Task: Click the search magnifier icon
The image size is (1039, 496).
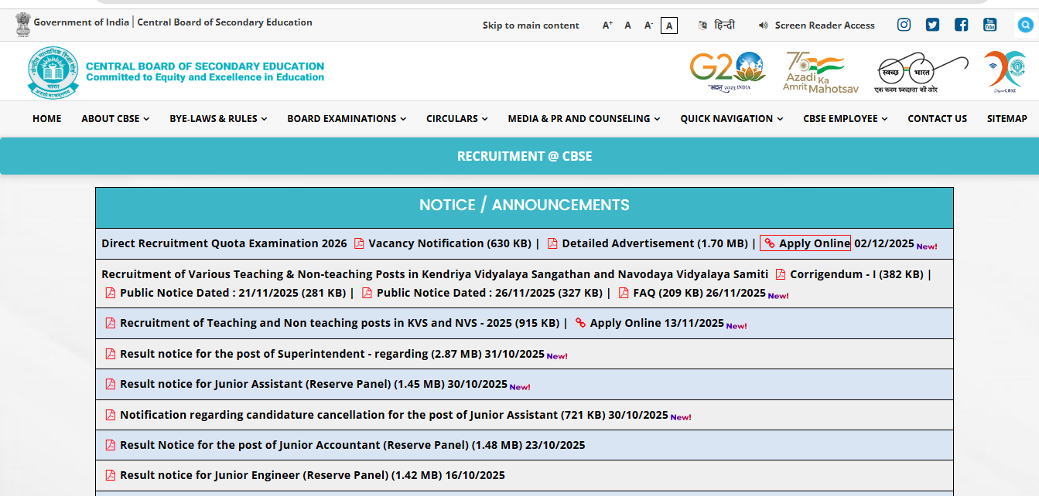Action: 1024,25
